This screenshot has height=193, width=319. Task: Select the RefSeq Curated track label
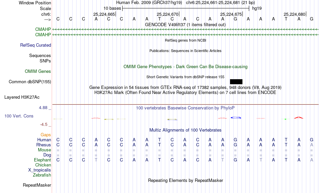tap(36, 45)
